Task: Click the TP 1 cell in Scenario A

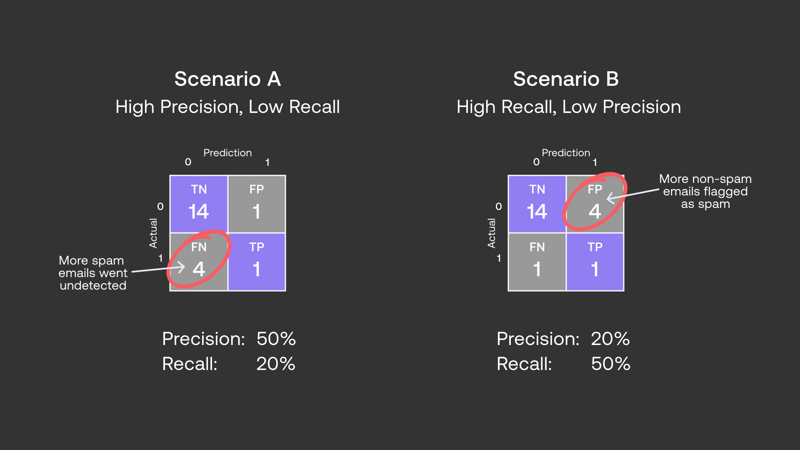Action: (257, 262)
